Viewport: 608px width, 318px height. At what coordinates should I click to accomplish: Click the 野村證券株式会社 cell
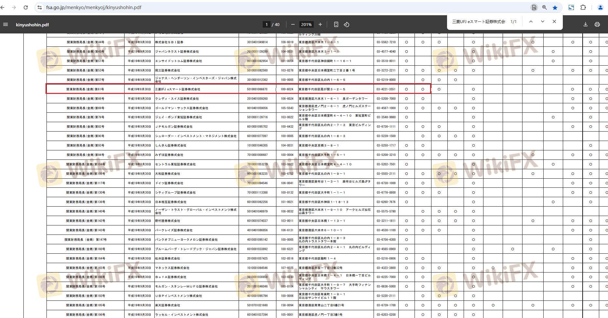click(x=167, y=221)
